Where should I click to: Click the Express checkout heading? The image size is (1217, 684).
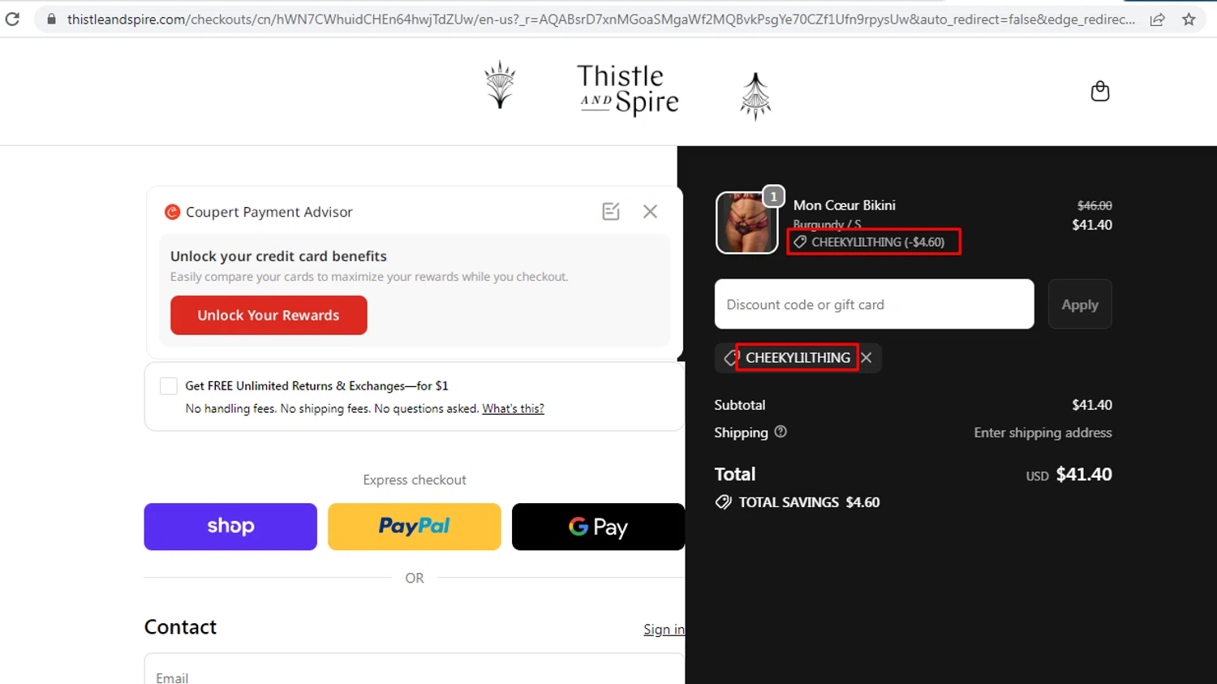coord(415,480)
